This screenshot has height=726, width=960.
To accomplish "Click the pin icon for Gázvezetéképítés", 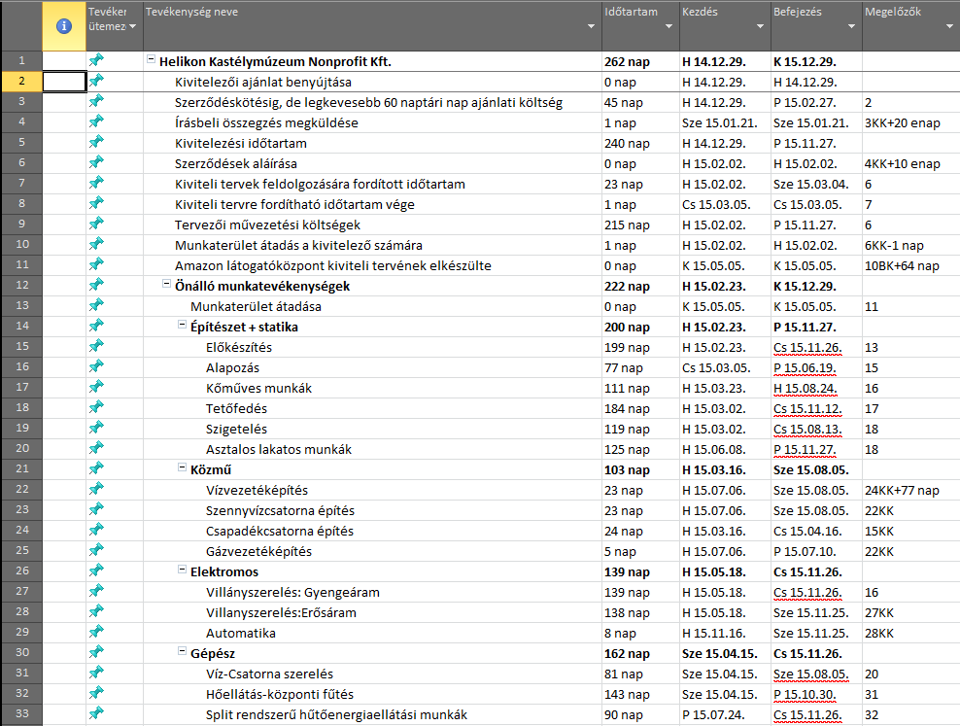I will tap(96, 550).
